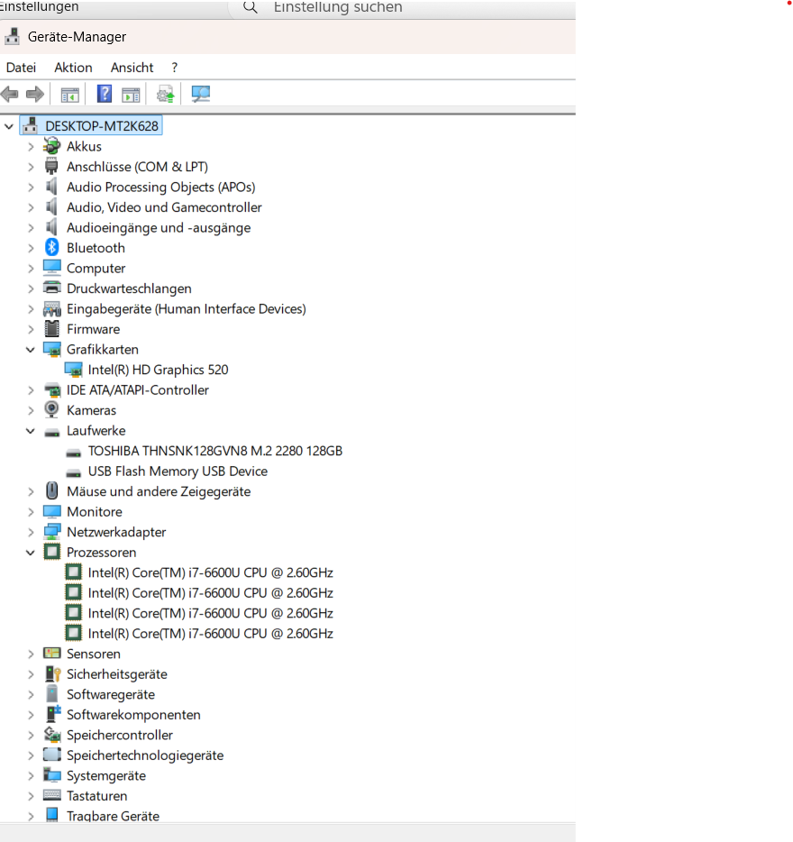Viewport: 793px width, 842px height.
Task: Select TOSHIBA THNSNK128GVN8 M.2 2280 128GB drive
Action: [x=214, y=451]
